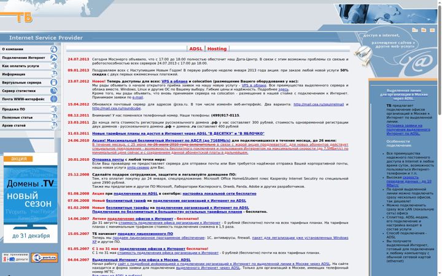The width and height of the screenshot is (442, 276).
Task: Click the date 24.07.2013 news entry
Action: tap(78, 59)
